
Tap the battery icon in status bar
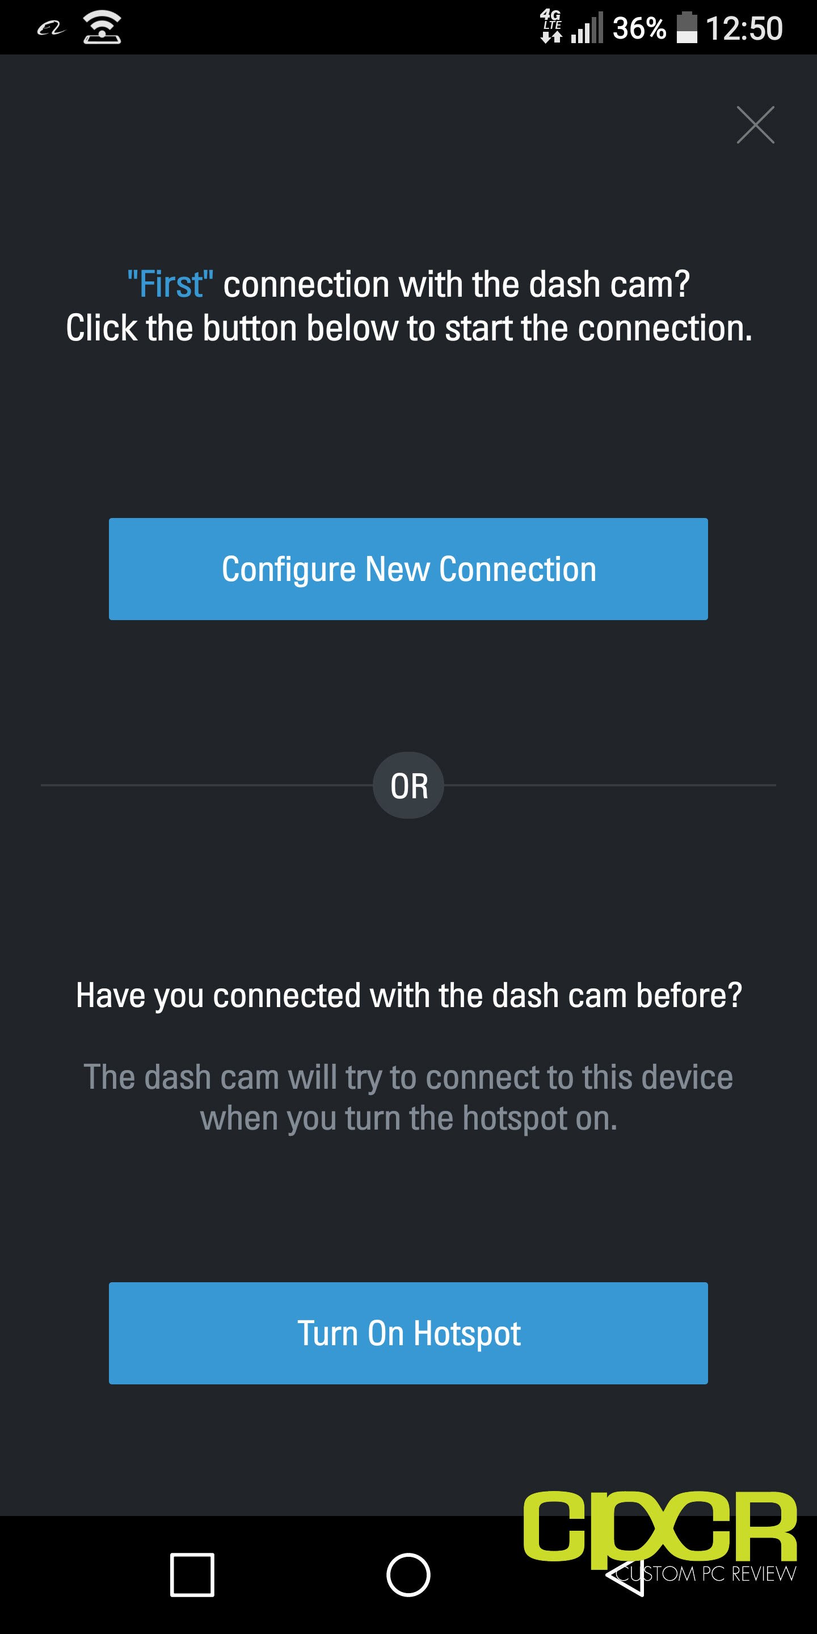point(687,28)
